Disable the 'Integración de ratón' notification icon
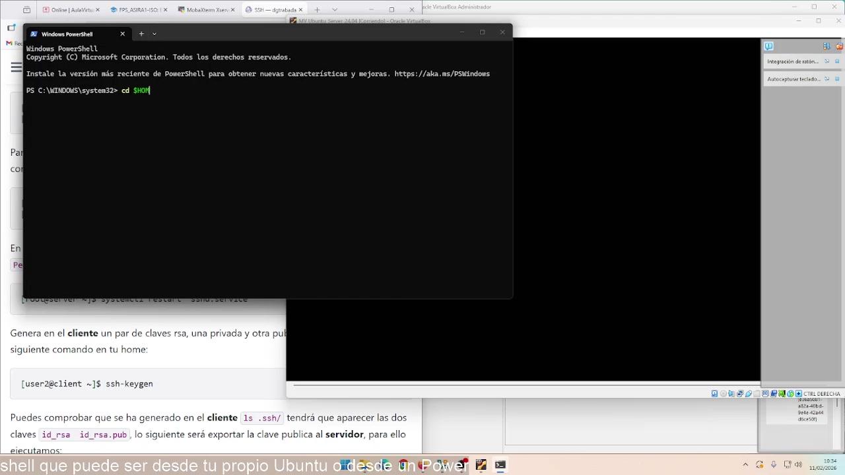Image resolution: width=845 pixels, height=475 pixels. [x=827, y=61]
